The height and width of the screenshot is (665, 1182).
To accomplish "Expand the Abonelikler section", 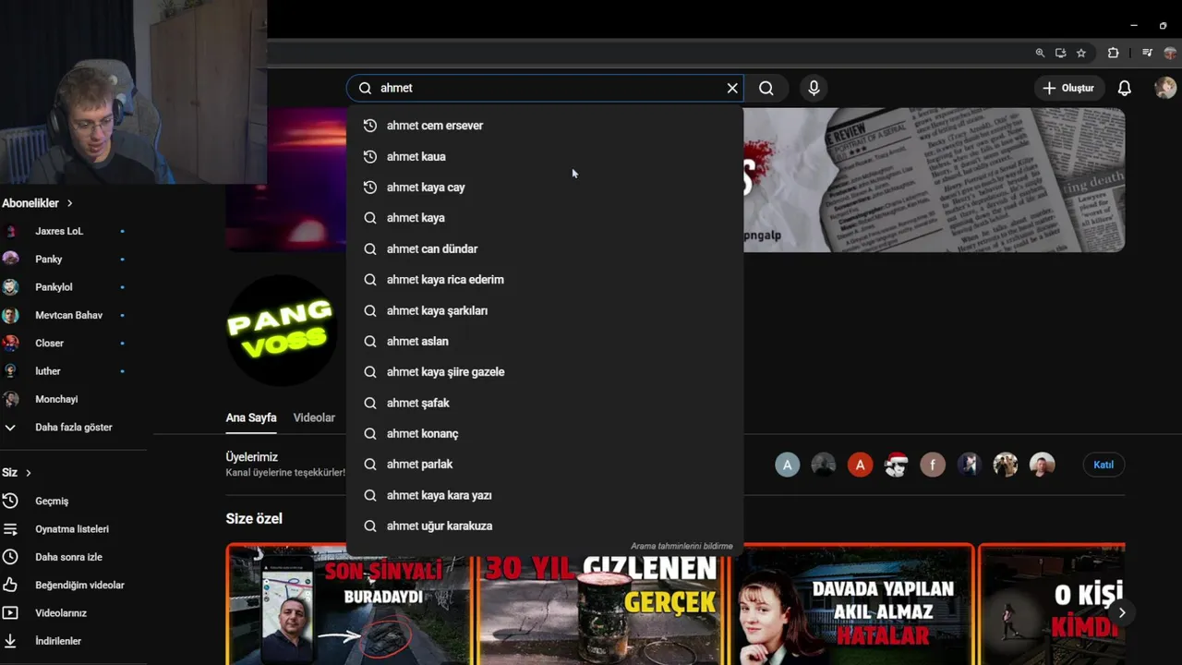I will coord(37,203).
